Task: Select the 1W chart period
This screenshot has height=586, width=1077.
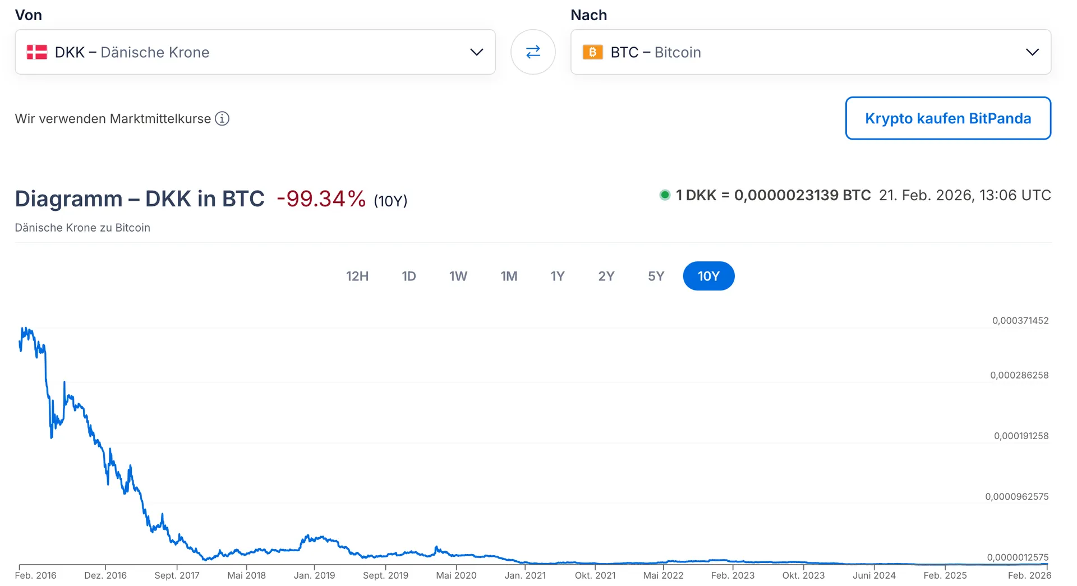Action: tap(458, 276)
